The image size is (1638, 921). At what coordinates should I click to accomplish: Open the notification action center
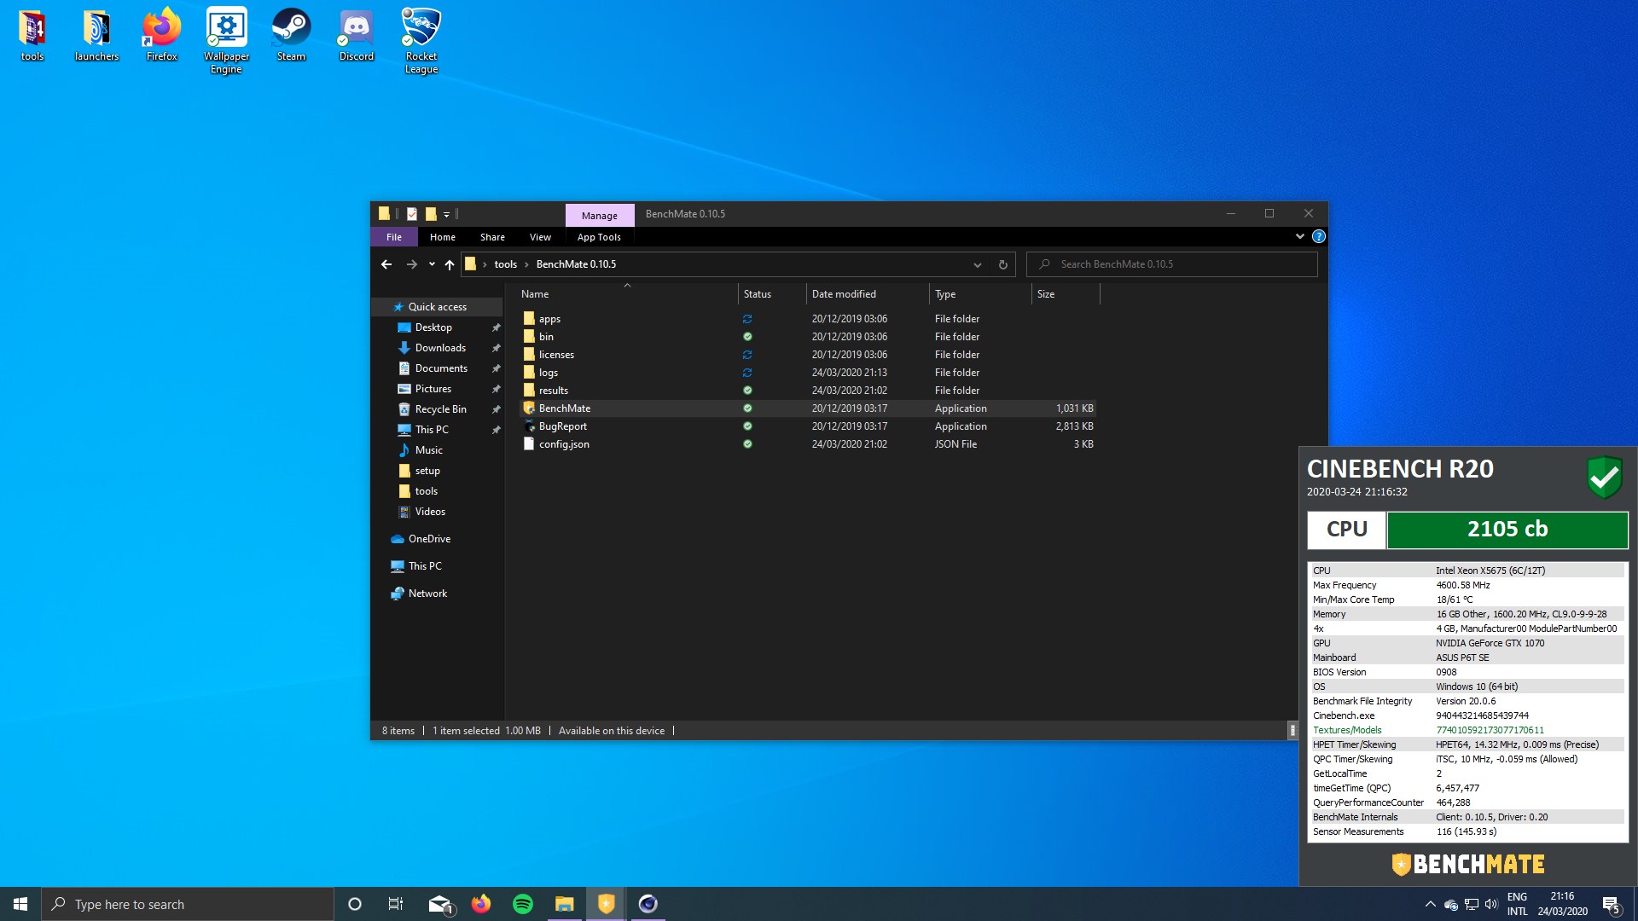pyautogui.click(x=1611, y=905)
